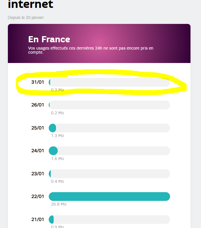Click the 25/01 usage progress bar
This screenshot has height=228, width=201.
pyautogui.click(x=109, y=128)
